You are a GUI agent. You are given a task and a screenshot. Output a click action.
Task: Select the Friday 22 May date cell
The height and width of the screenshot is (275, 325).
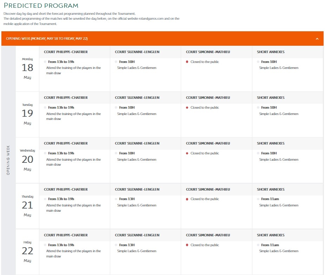pos(27,251)
